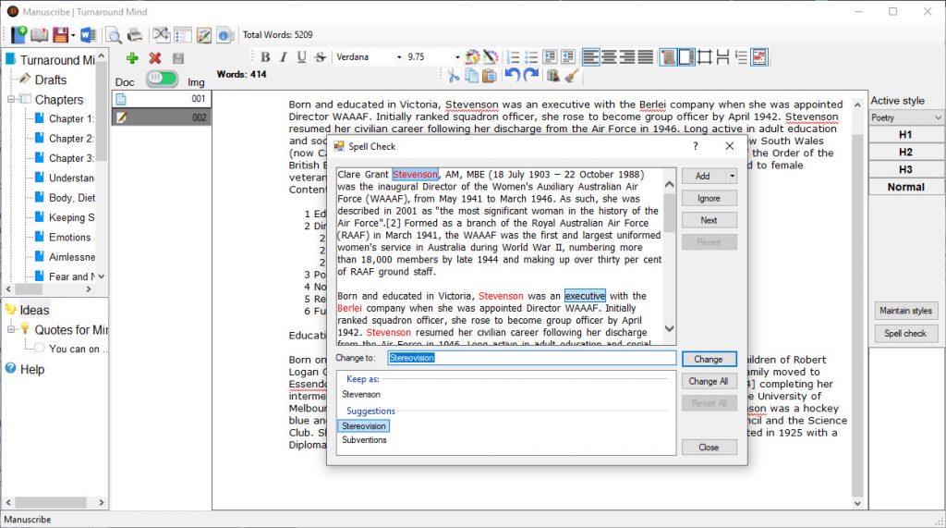946x528 pixels.
Task: Click the new book icon with green plus
Action: point(18,34)
